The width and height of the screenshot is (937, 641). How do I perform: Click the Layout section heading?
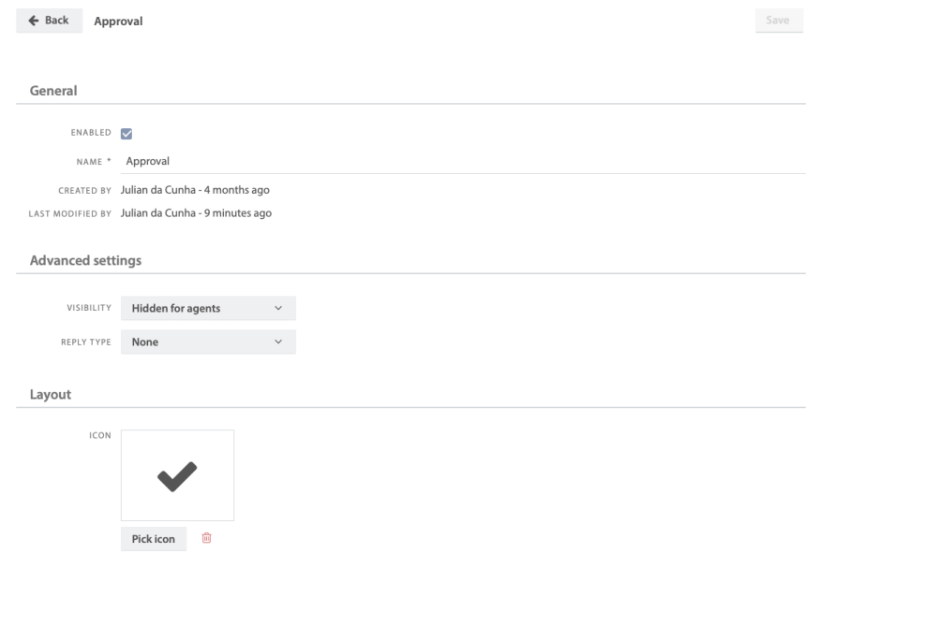51,395
